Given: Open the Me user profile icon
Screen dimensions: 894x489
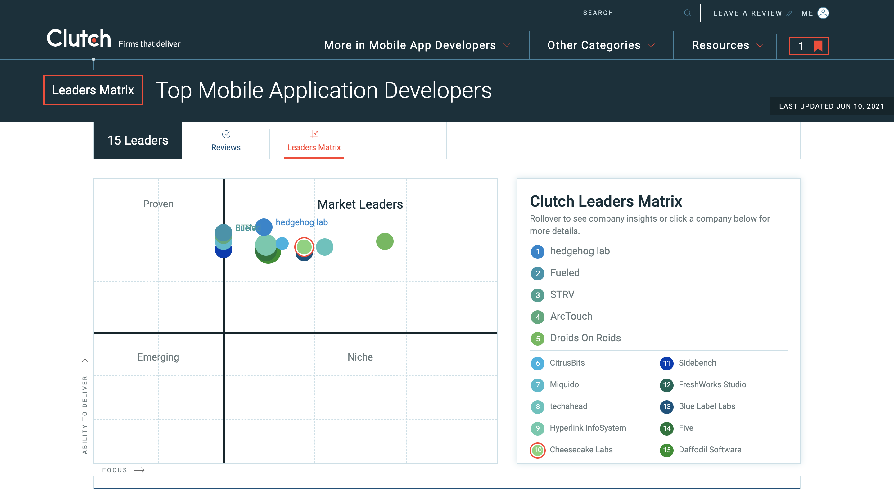Looking at the screenshot, I should coord(823,13).
